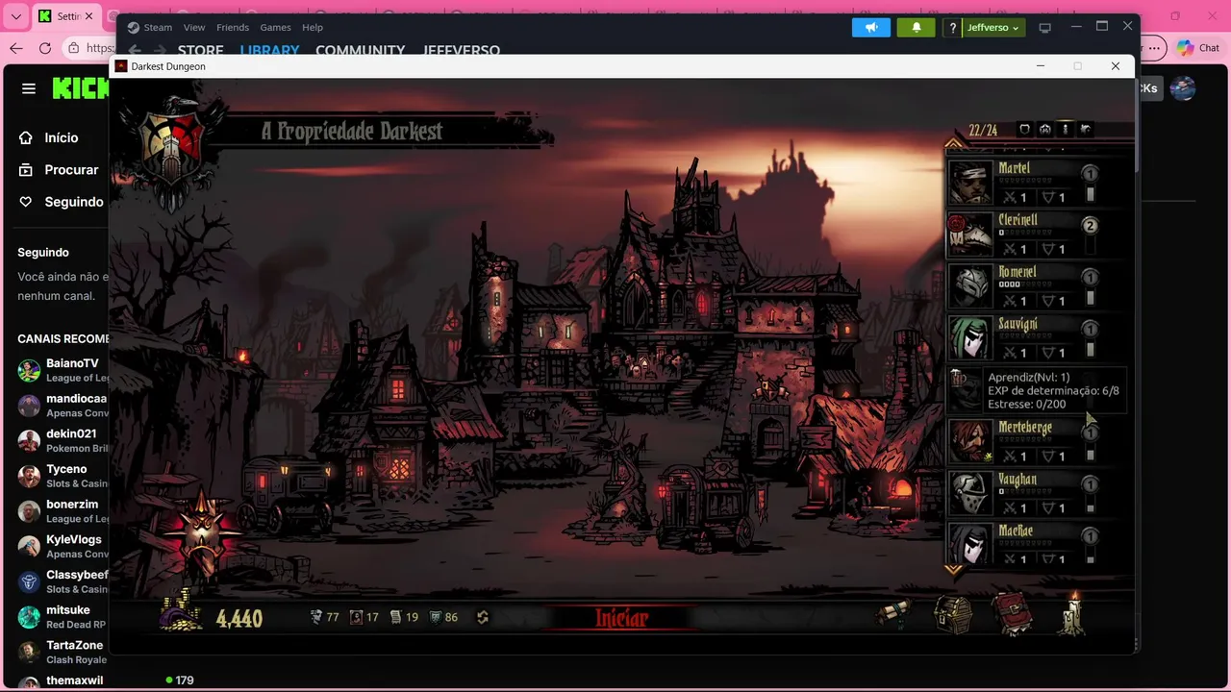Open BaianoTV channel in Kick sidebar
Screen dimensions: 1231x692
(x=63, y=370)
